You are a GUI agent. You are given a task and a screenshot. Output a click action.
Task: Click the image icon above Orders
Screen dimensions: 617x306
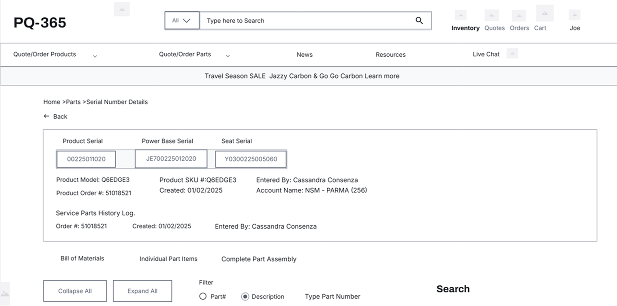click(519, 15)
